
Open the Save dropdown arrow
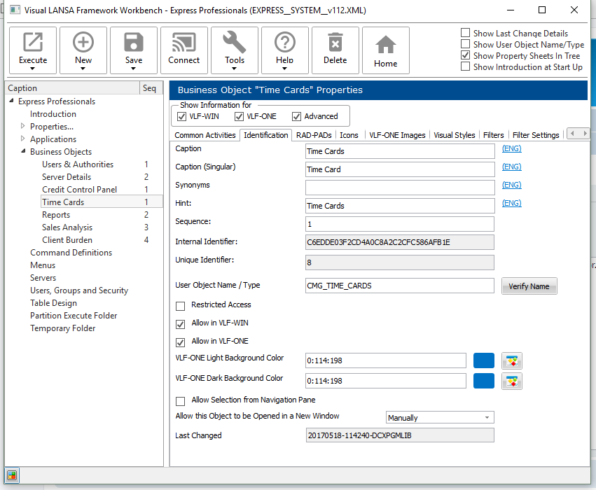click(x=133, y=69)
